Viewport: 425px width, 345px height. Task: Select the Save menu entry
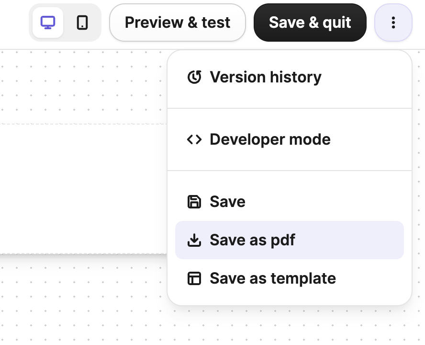228,202
